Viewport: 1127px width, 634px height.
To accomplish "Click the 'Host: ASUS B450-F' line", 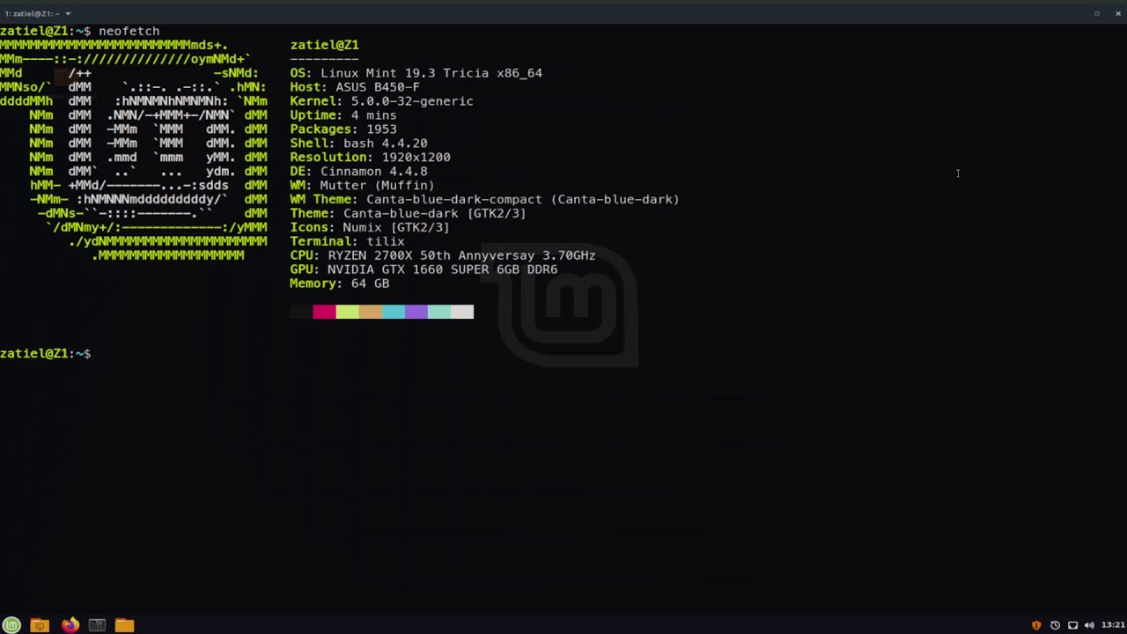I will pos(355,87).
